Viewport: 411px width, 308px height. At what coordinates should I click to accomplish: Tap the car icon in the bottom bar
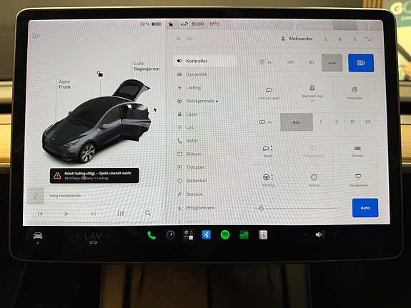click(38, 236)
